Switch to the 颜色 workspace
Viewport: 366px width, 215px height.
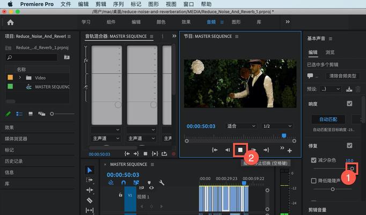click(x=161, y=22)
